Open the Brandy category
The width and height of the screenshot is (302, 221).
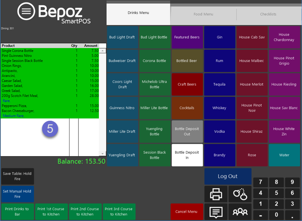pos(220,155)
